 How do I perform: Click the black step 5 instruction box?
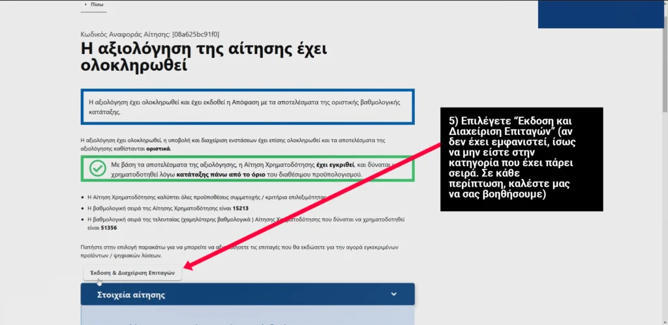point(521,159)
